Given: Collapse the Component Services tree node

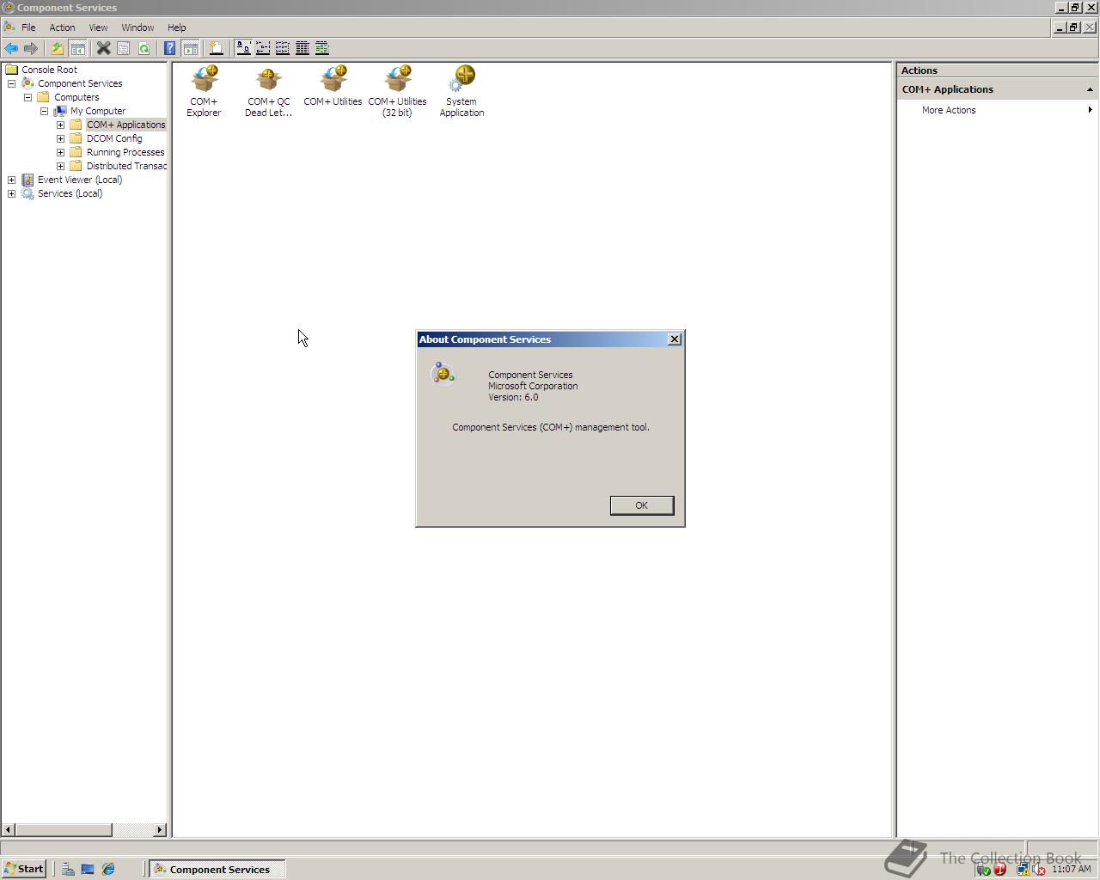Looking at the screenshot, I should pos(12,83).
